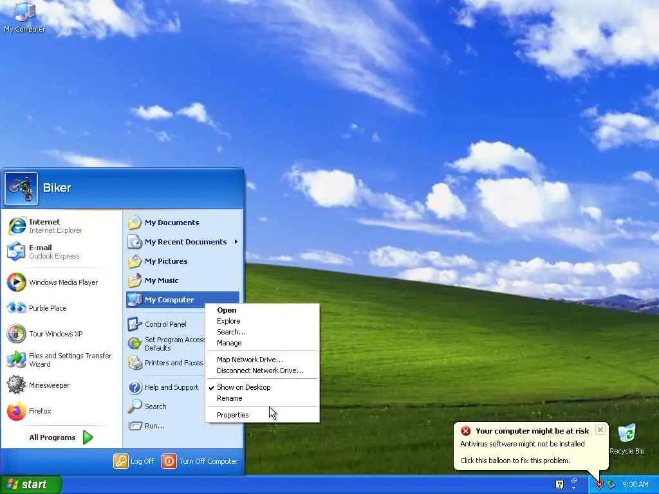
Task: Choose Rename in context menu
Action: 263,398
